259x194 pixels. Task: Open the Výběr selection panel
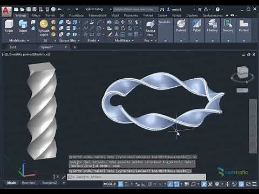point(196,26)
